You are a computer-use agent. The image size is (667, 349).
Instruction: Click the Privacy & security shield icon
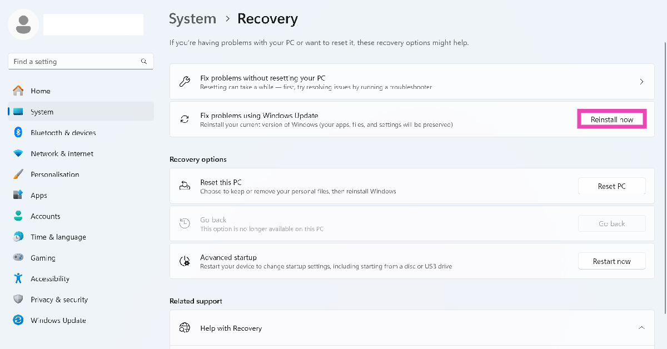click(x=18, y=300)
